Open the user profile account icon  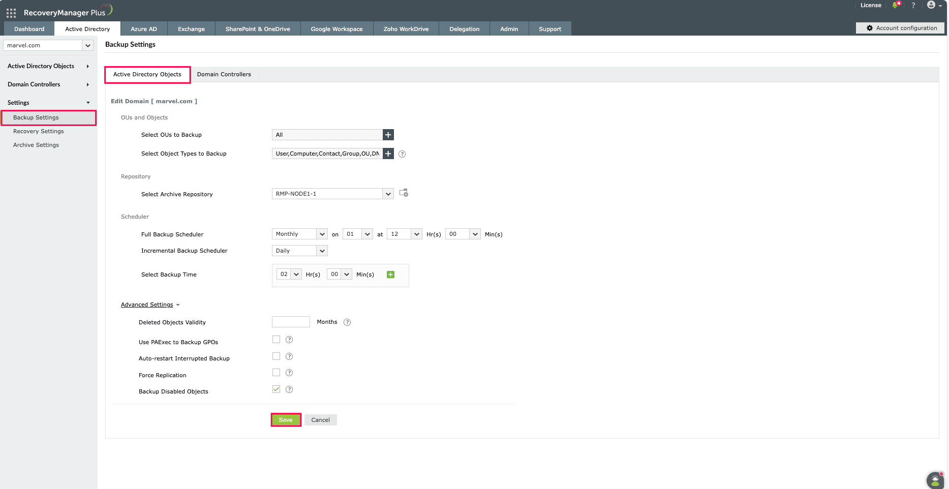tap(931, 5)
